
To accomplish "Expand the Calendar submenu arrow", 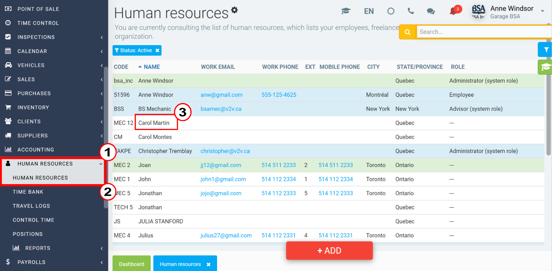I will [x=102, y=51].
